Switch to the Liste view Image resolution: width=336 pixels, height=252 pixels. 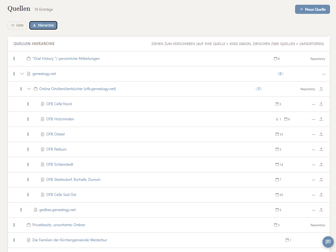17,25
